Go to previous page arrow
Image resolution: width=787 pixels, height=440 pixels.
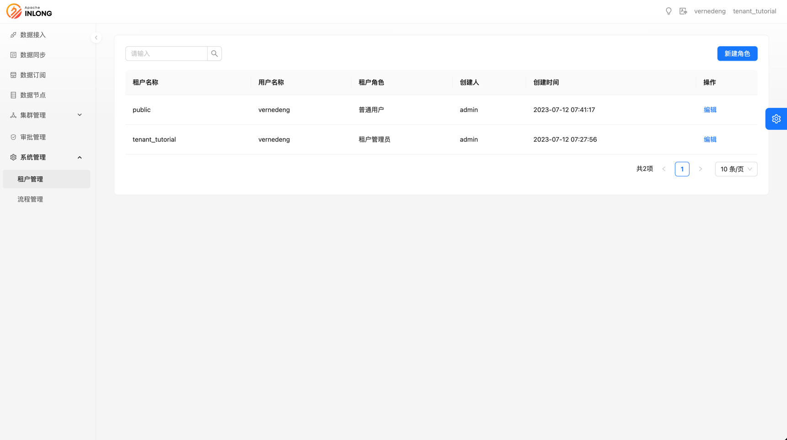point(664,169)
